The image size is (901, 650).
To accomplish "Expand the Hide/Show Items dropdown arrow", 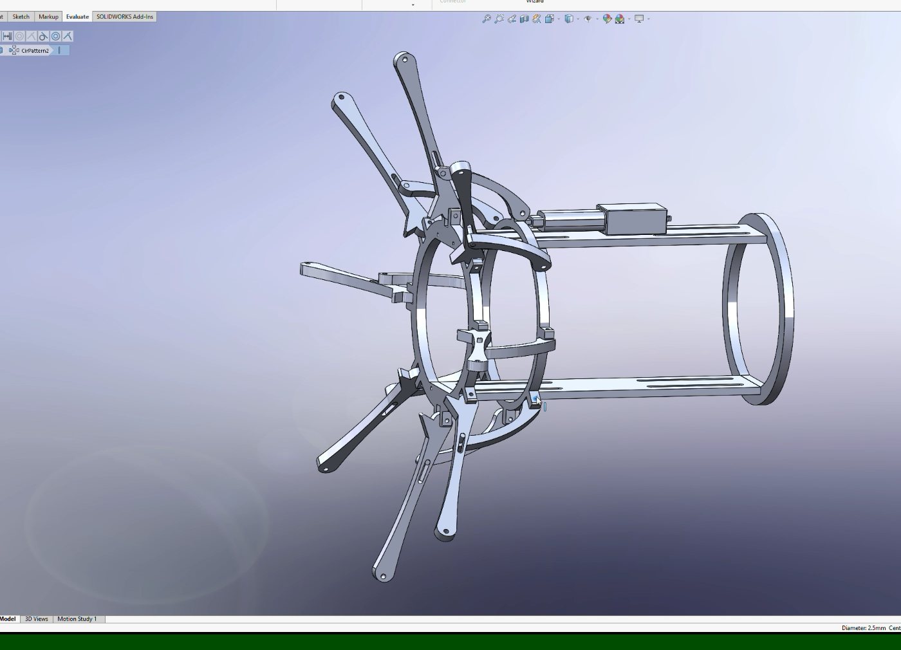I will tap(597, 19).
